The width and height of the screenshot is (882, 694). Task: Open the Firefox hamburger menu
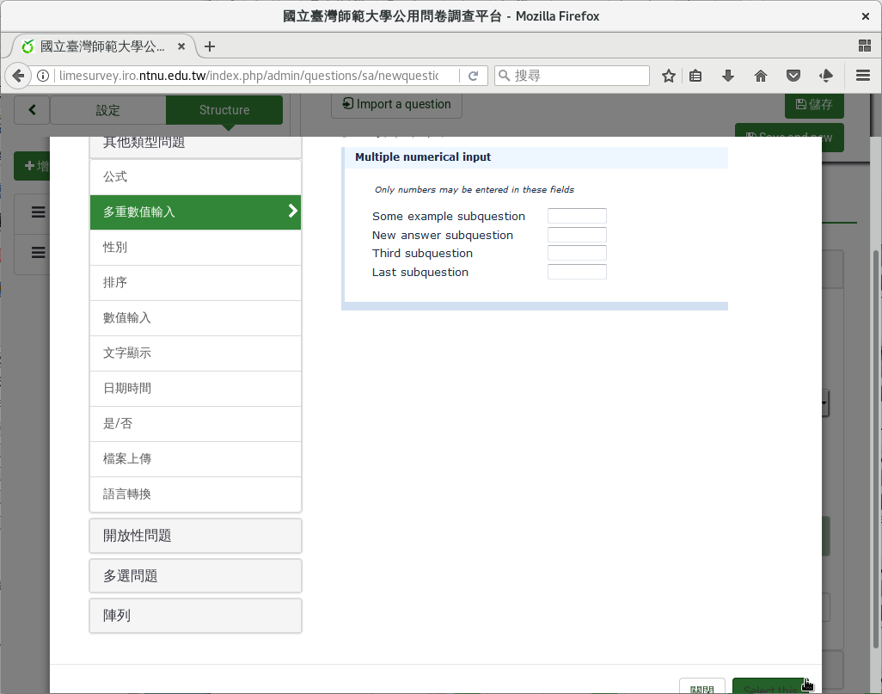click(863, 76)
